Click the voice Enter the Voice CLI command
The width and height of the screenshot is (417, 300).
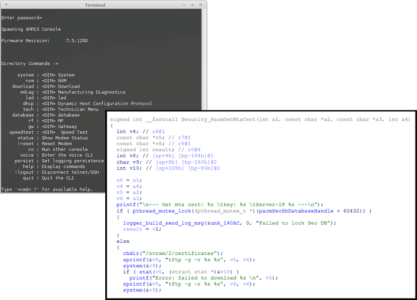[56, 155]
